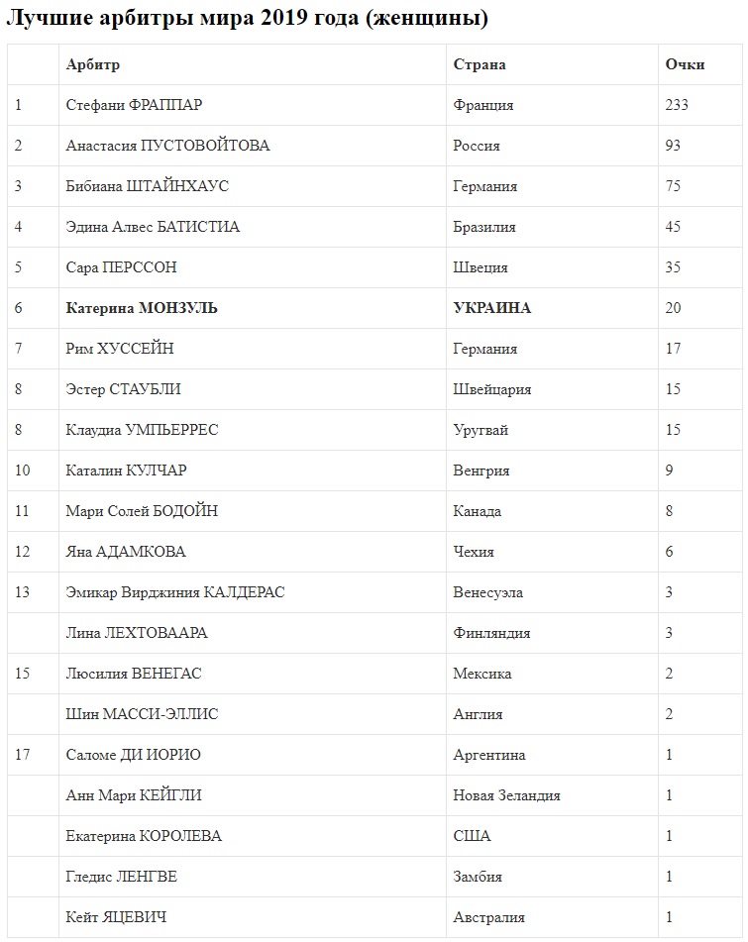Viewport: 748px width, 942px height.
Task: Select the country Швейцария
Action: (491, 389)
